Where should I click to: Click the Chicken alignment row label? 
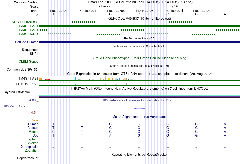click(32, 143)
